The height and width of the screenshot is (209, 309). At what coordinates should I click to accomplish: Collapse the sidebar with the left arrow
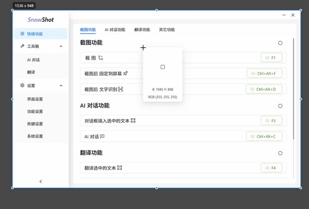tap(41, 181)
